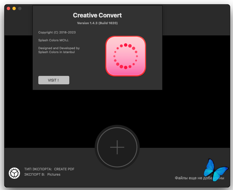233x190 pixels.
Task: Open settings via the gear wheel icon
Action: click(x=14, y=173)
